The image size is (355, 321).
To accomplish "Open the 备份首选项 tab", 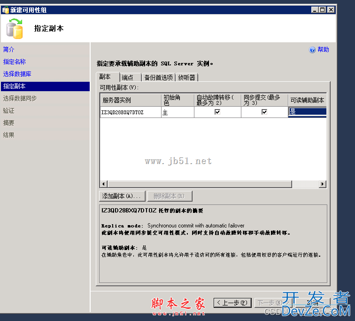I will pyautogui.click(x=159, y=78).
